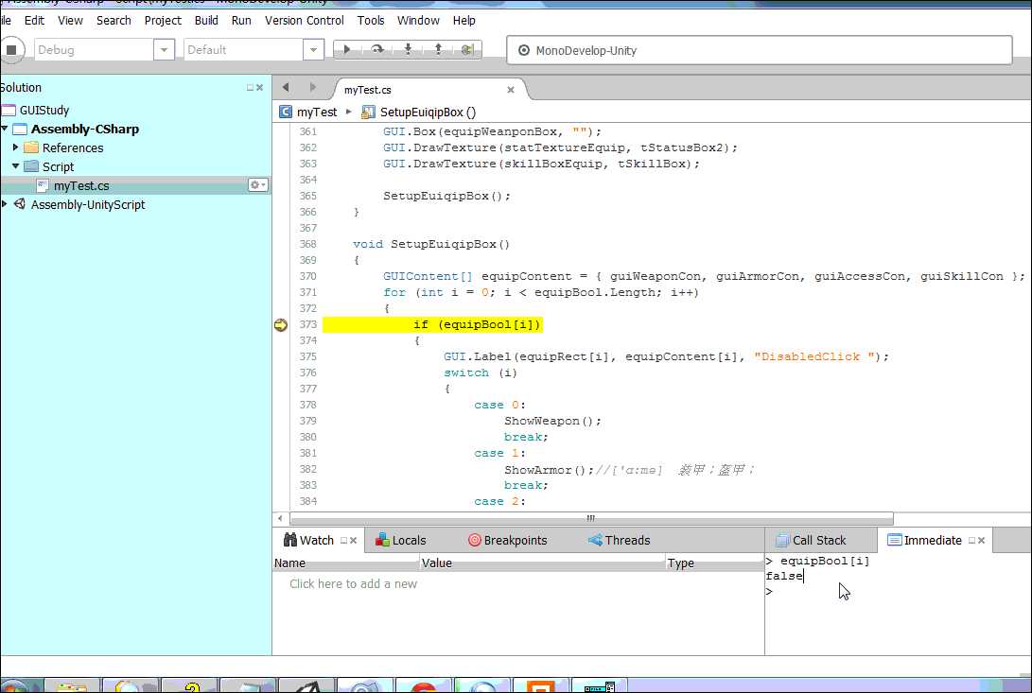Click the empty Immediate window prompt line
Viewport: 1032px width, 693px height.
click(x=898, y=592)
